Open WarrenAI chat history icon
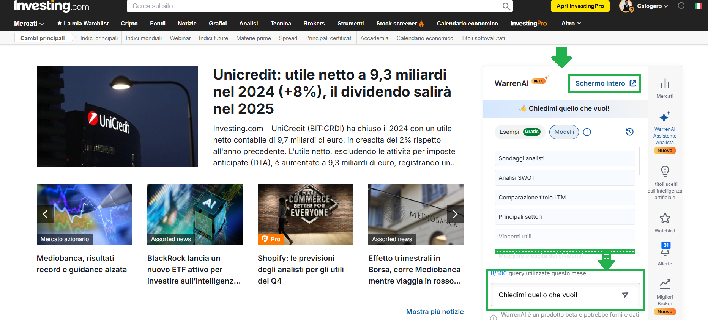This screenshot has width=708, height=320. click(x=629, y=132)
